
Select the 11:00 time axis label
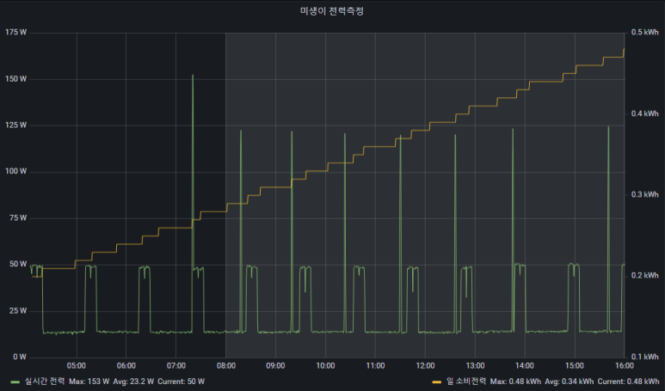point(375,365)
